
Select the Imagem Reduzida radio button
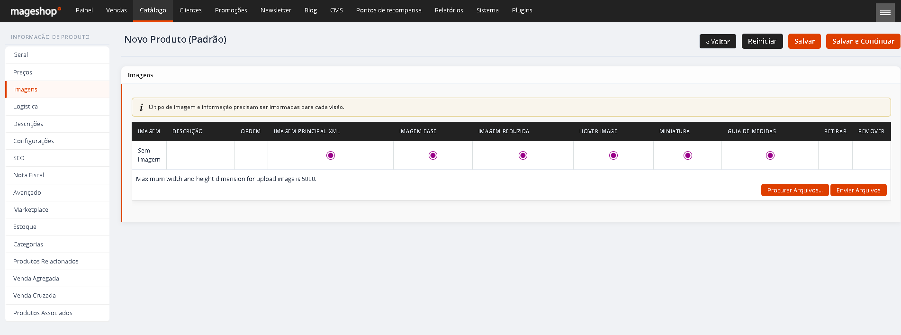coord(523,155)
